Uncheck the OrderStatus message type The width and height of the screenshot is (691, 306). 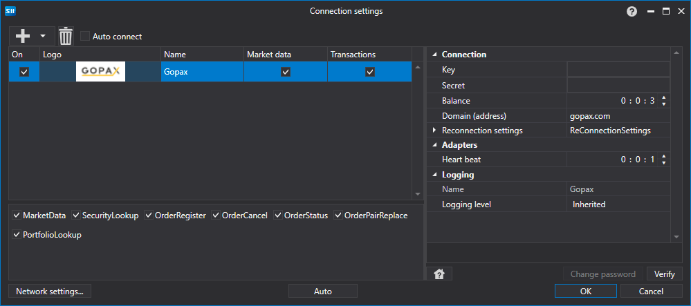[278, 216]
